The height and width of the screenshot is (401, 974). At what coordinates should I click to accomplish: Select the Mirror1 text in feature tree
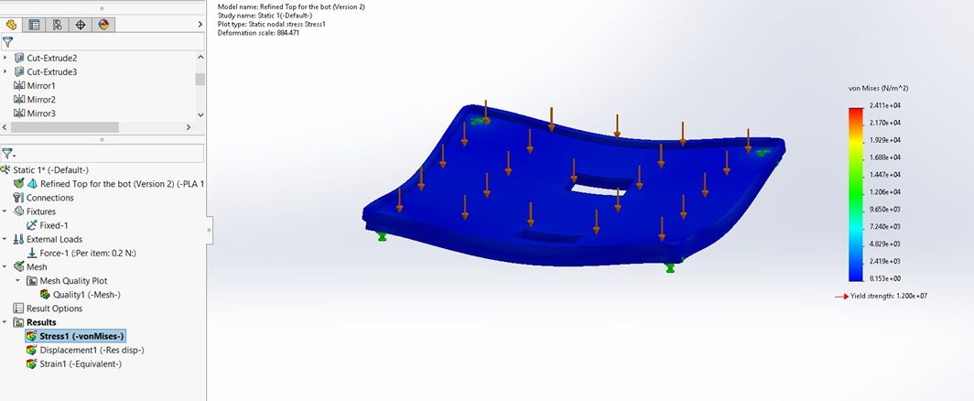pos(41,86)
